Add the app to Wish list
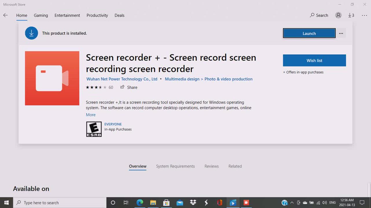The height and width of the screenshot is (208, 371). point(314,60)
